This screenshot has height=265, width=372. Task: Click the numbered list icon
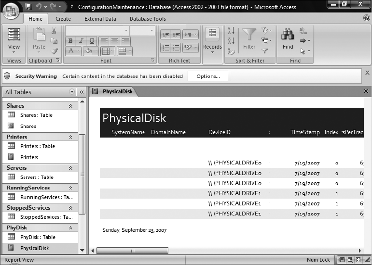165,48
